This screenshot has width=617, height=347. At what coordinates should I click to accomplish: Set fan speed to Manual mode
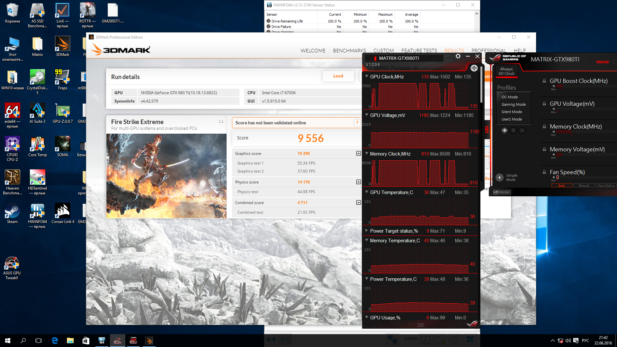pos(584,186)
